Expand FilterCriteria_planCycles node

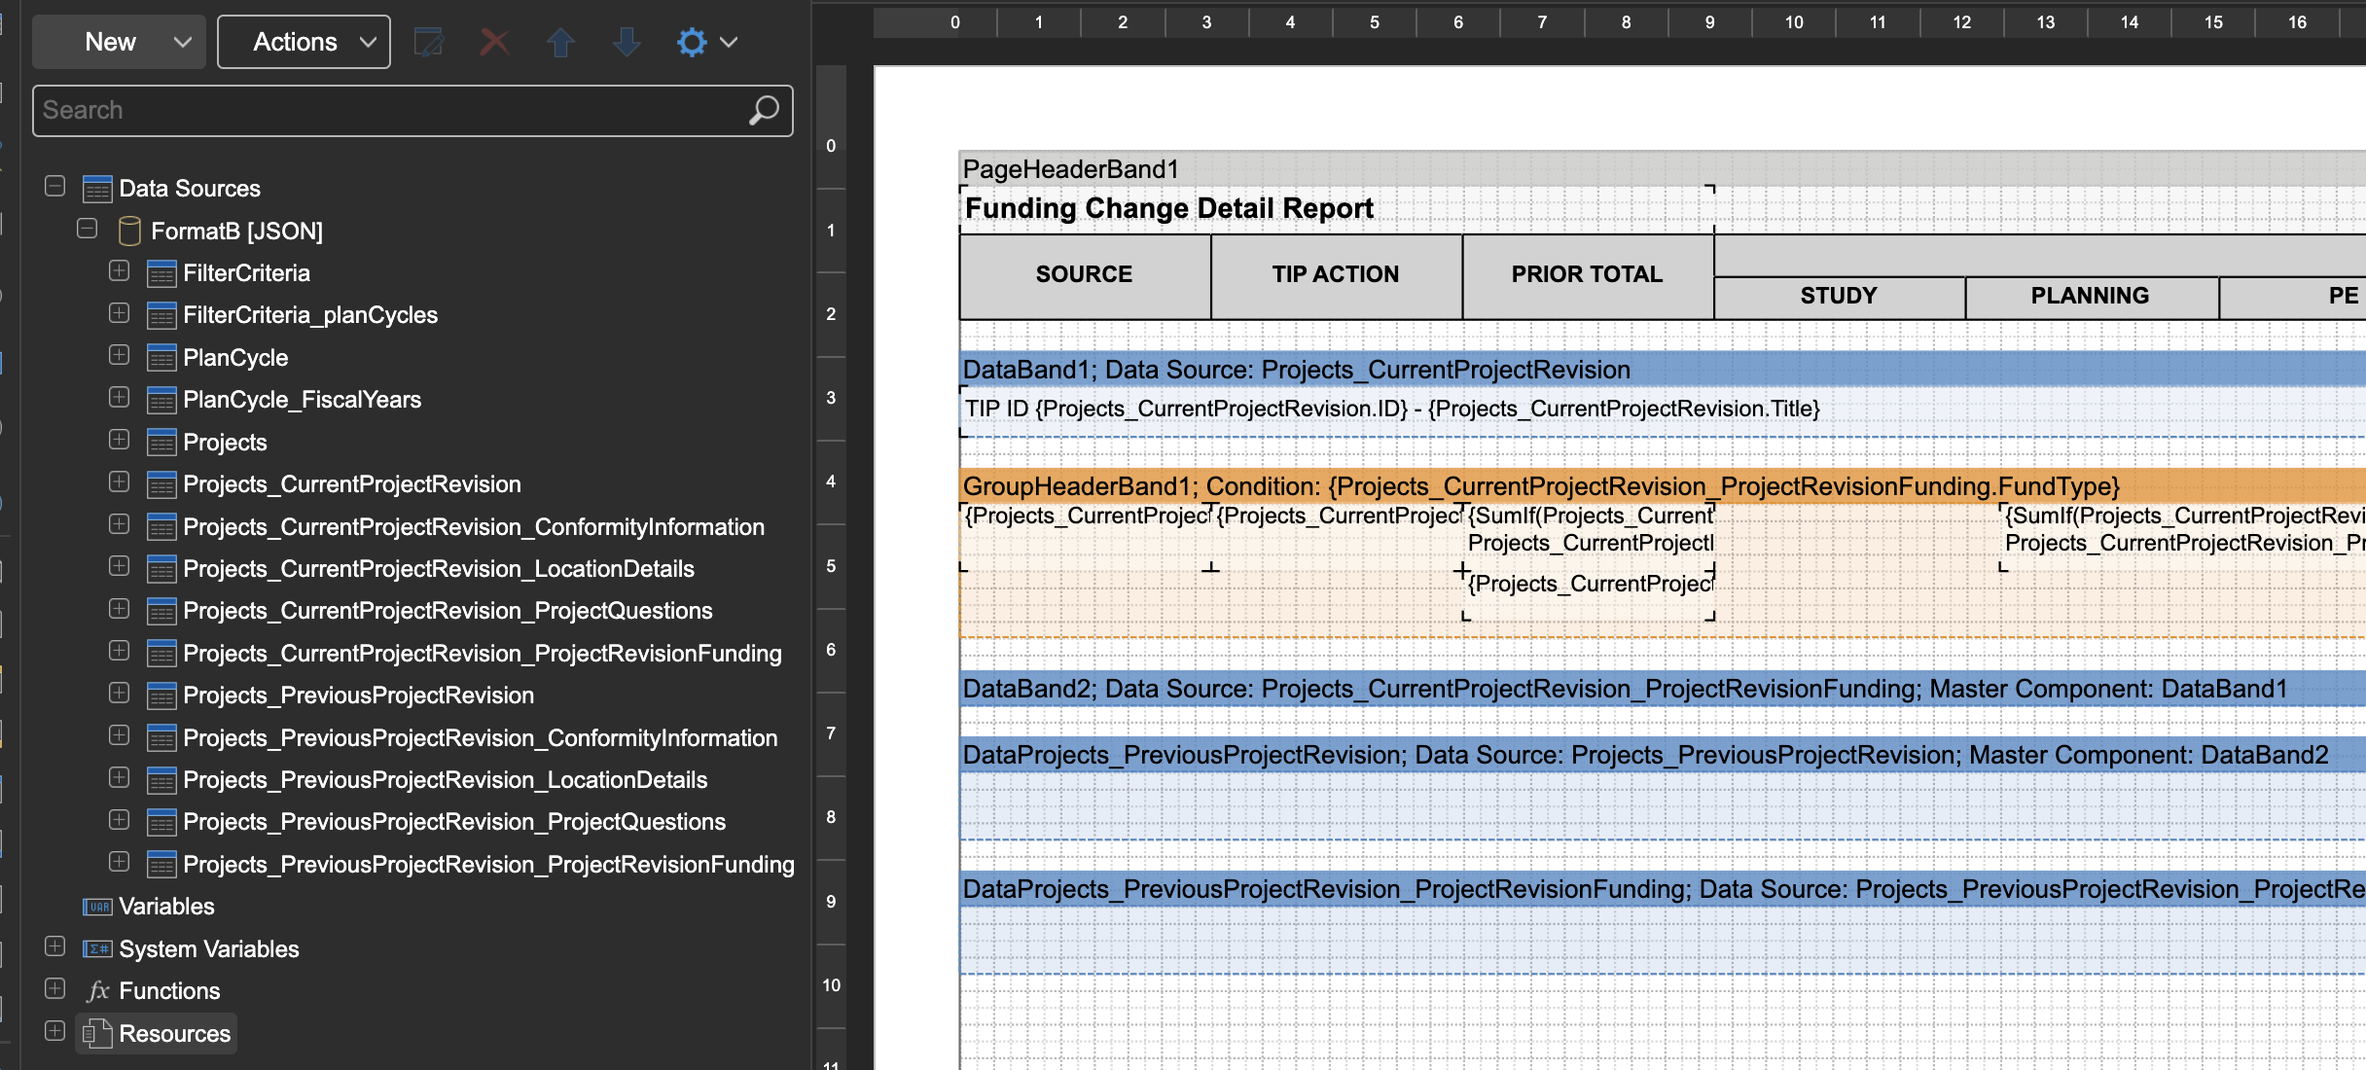click(x=120, y=313)
